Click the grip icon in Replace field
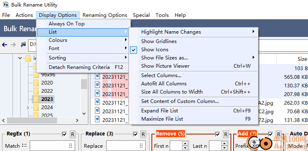308x151 pixels. pos(141,146)
